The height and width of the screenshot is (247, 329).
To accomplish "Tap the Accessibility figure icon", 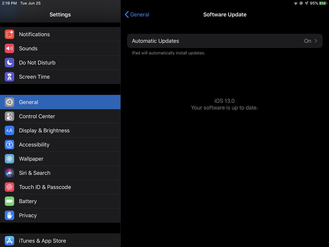I will point(10,145).
